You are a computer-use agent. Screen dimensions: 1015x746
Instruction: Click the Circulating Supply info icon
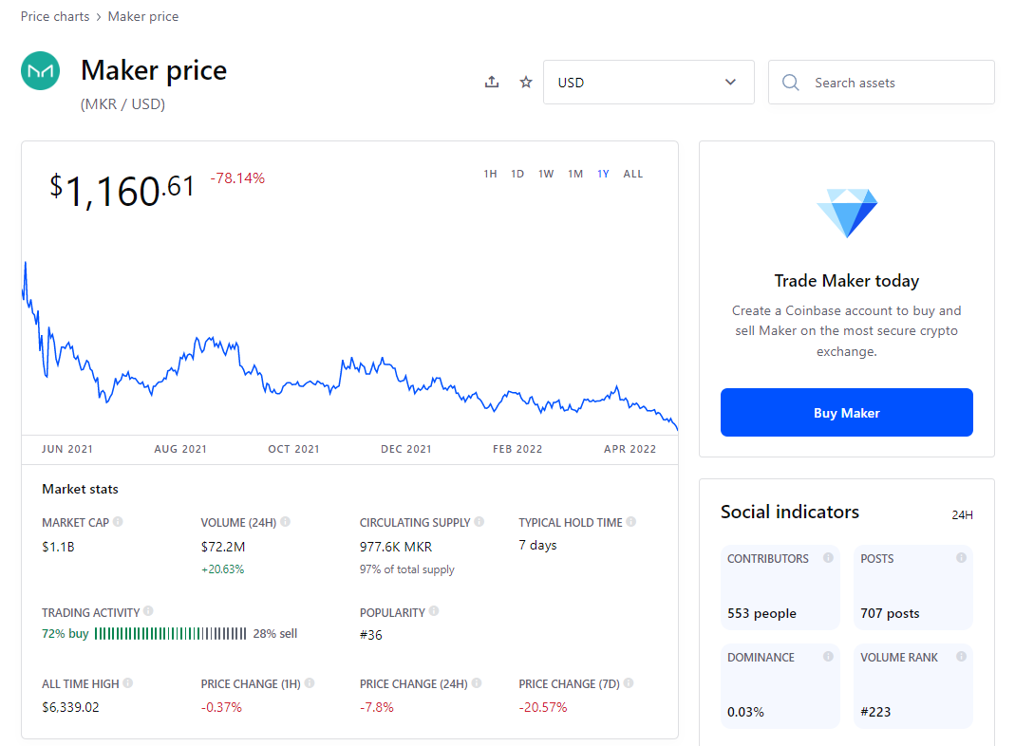[x=479, y=521]
